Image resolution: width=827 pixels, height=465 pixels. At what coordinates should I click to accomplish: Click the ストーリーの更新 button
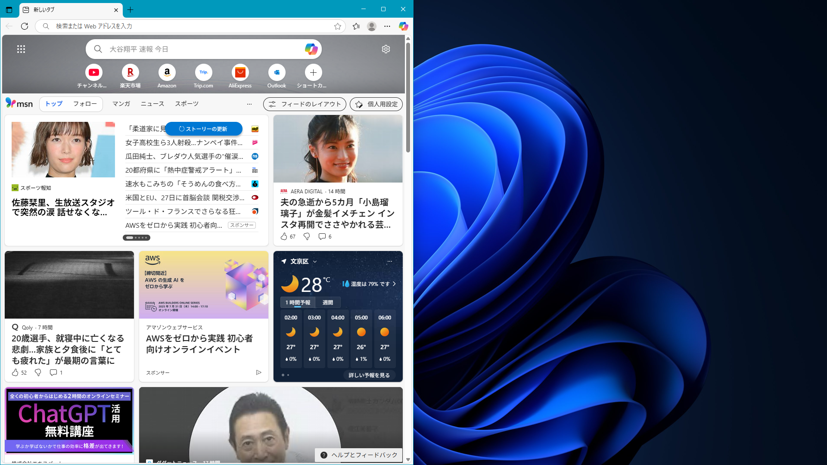click(203, 129)
